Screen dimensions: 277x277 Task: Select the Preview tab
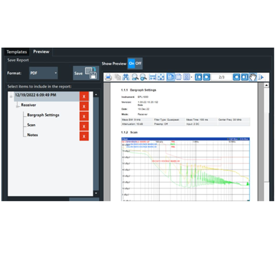point(41,52)
